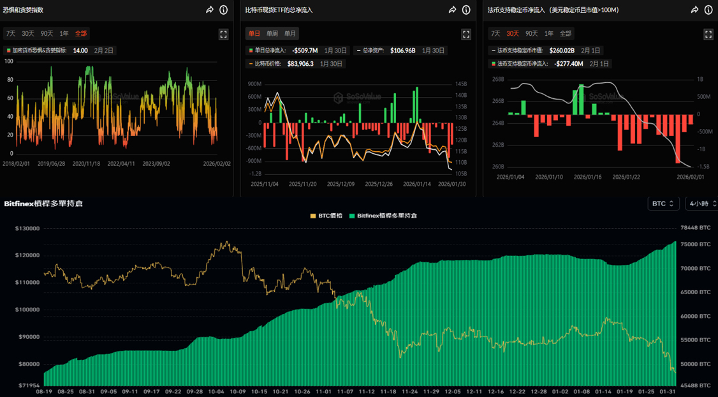Screen dimensions: 718x397
Task: Click share icon on 恐惧和贪婪指数 panel
Action: (210, 10)
